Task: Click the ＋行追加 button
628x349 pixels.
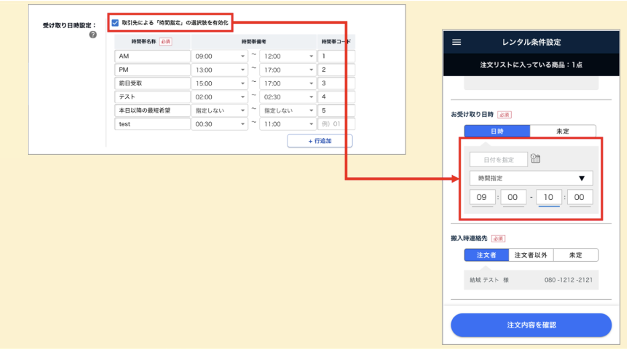Action: click(x=319, y=141)
